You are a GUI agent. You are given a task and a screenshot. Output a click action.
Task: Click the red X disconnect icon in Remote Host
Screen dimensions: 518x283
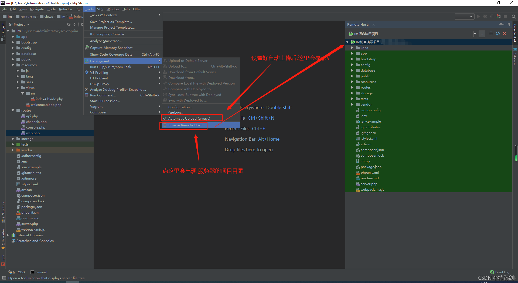coord(505,34)
